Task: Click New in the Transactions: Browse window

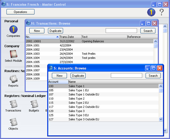Action: 37,31
